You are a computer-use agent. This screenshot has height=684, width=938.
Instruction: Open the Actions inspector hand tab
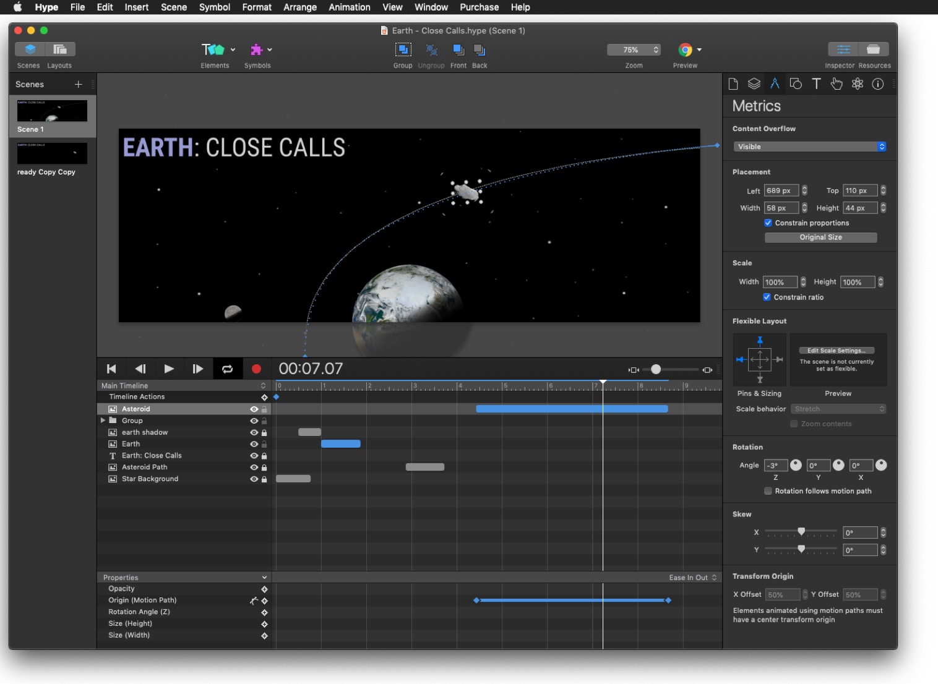837,84
